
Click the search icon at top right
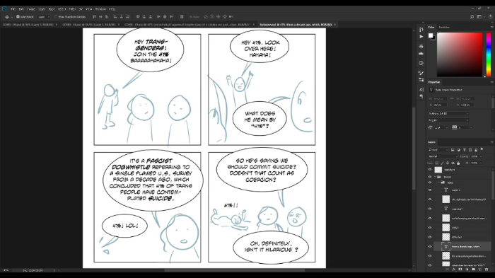click(x=472, y=17)
